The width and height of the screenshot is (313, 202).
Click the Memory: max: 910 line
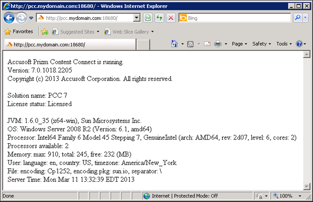(x=69, y=154)
